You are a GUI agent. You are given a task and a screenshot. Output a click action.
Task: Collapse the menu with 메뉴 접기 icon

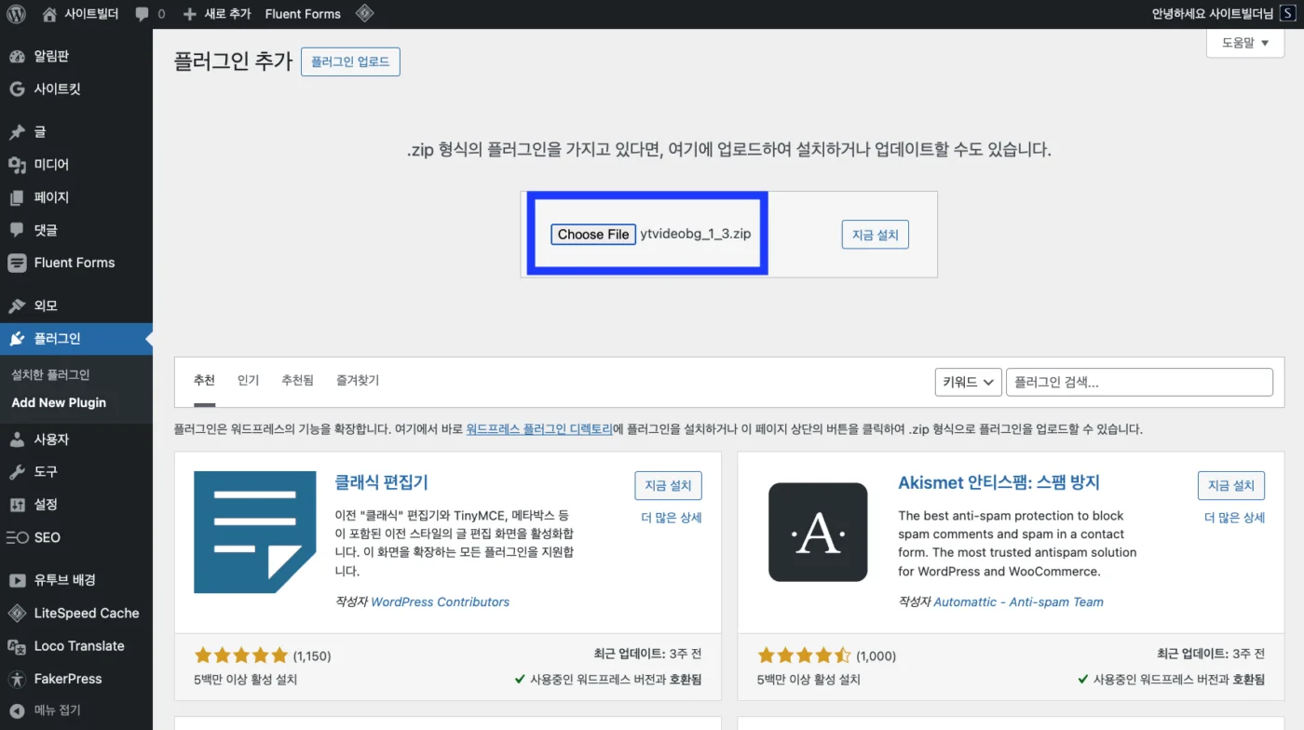(x=17, y=710)
